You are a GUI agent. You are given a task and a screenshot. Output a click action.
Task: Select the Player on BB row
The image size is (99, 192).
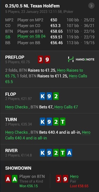point(50,43)
